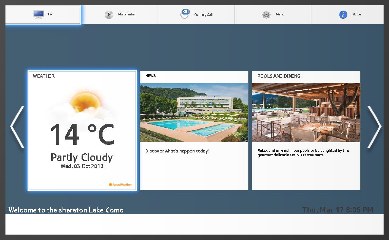
Task: Click the WEATHER card heading
Action: click(x=44, y=76)
